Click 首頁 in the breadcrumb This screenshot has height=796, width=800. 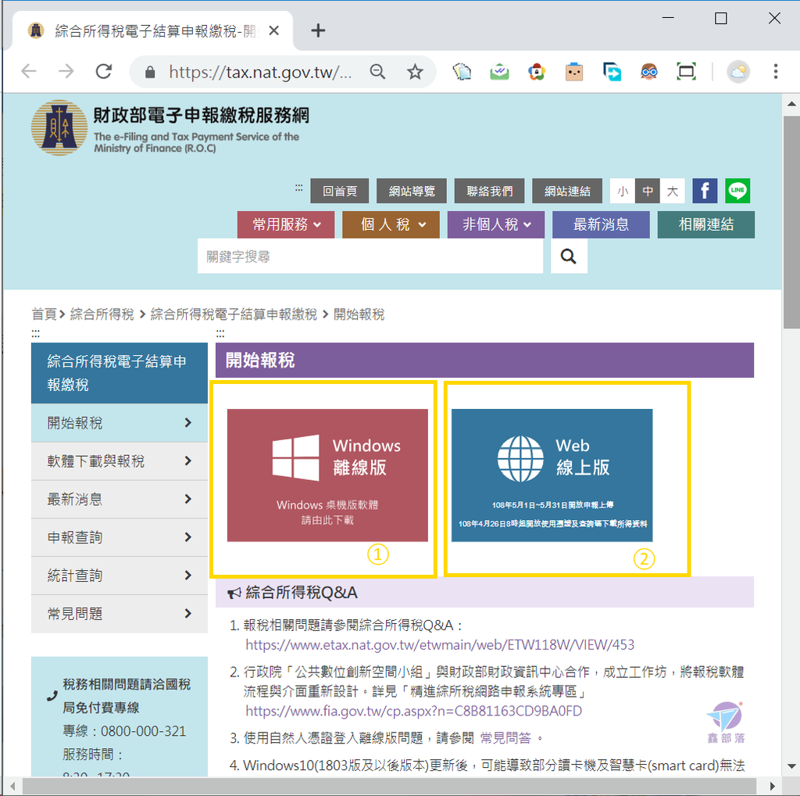point(45,314)
